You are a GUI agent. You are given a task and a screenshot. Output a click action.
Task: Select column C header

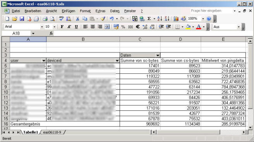click(x=140, y=39)
